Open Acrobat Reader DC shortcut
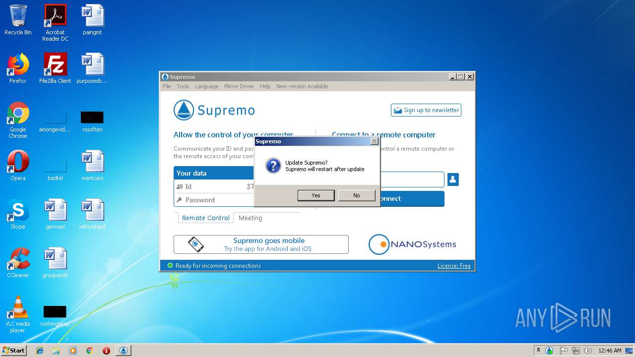The image size is (635, 357). pyautogui.click(x=55, y=23)
